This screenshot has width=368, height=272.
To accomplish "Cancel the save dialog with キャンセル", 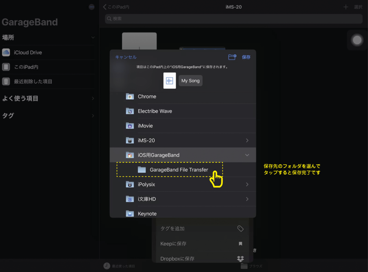I will [x=126, y=57].
